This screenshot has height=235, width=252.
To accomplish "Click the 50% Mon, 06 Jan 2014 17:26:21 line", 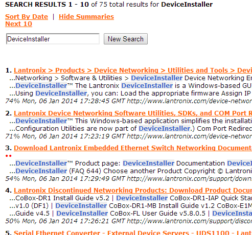I will click(x=129, y=221).
